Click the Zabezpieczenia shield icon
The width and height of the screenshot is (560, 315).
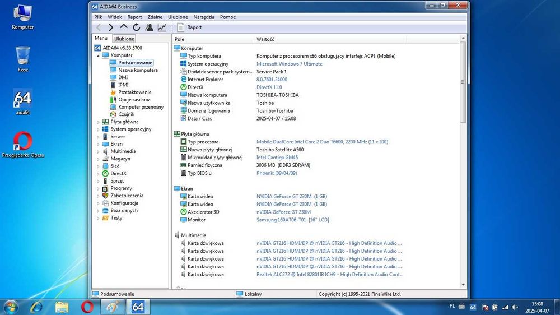tap(105, 196)
